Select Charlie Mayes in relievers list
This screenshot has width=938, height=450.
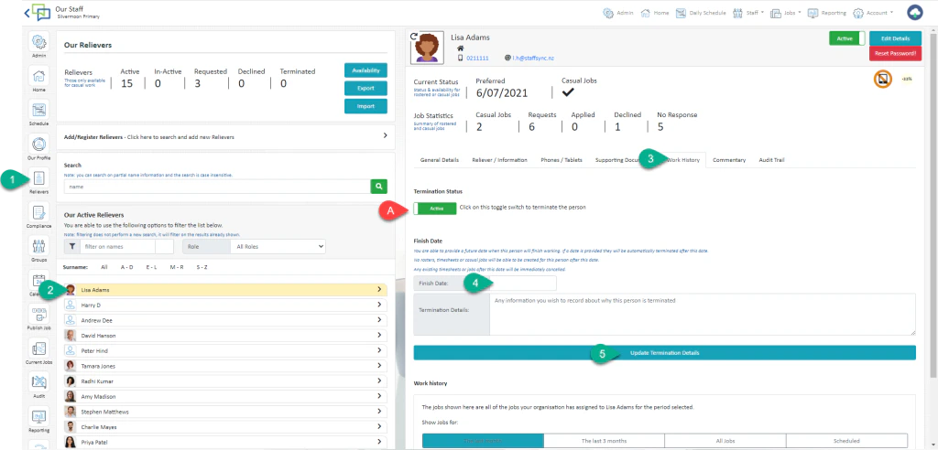tap(225, 427)
